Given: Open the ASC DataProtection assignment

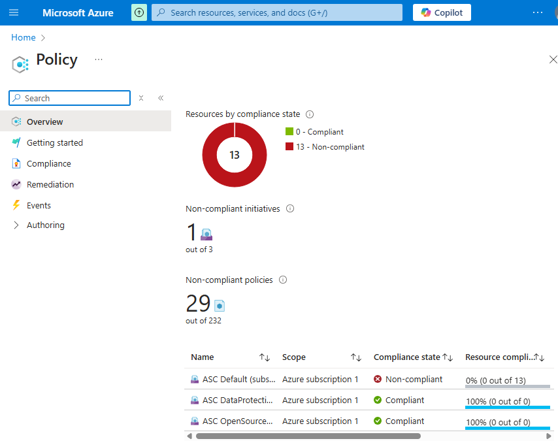Looking at the screenshot, I should click(237, 400).
